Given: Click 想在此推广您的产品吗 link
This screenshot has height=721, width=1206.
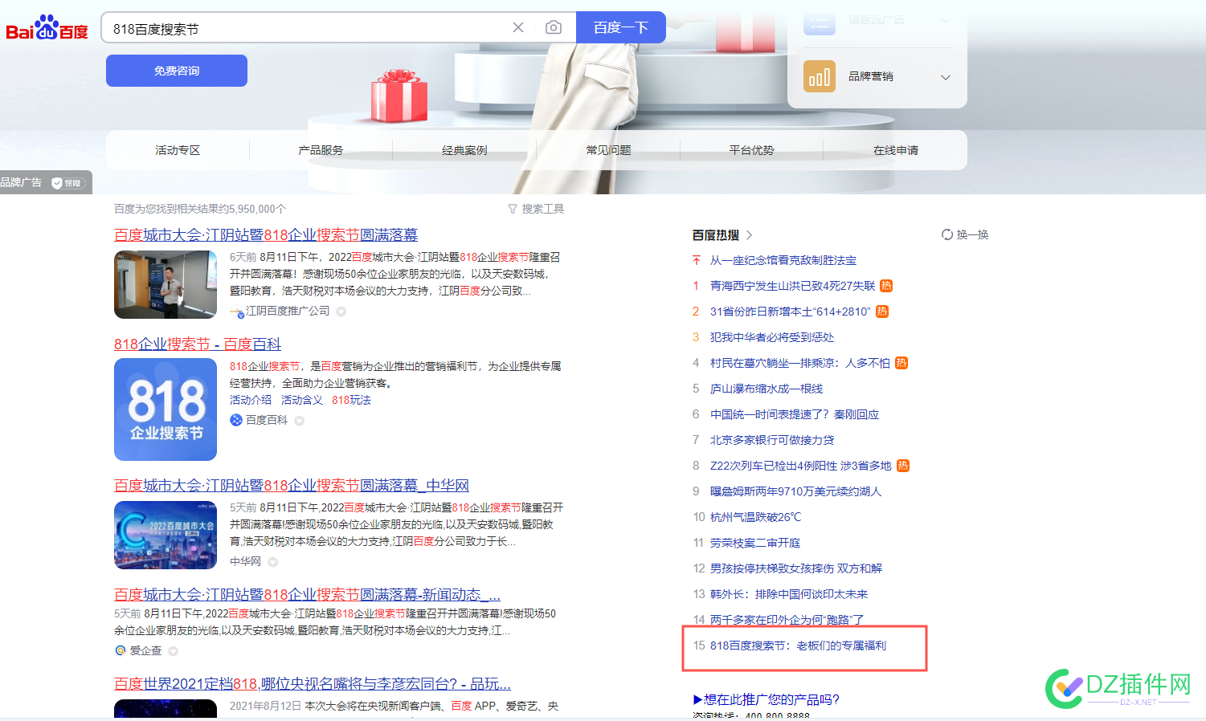Looking at the screenshot, I should [767, 699].
